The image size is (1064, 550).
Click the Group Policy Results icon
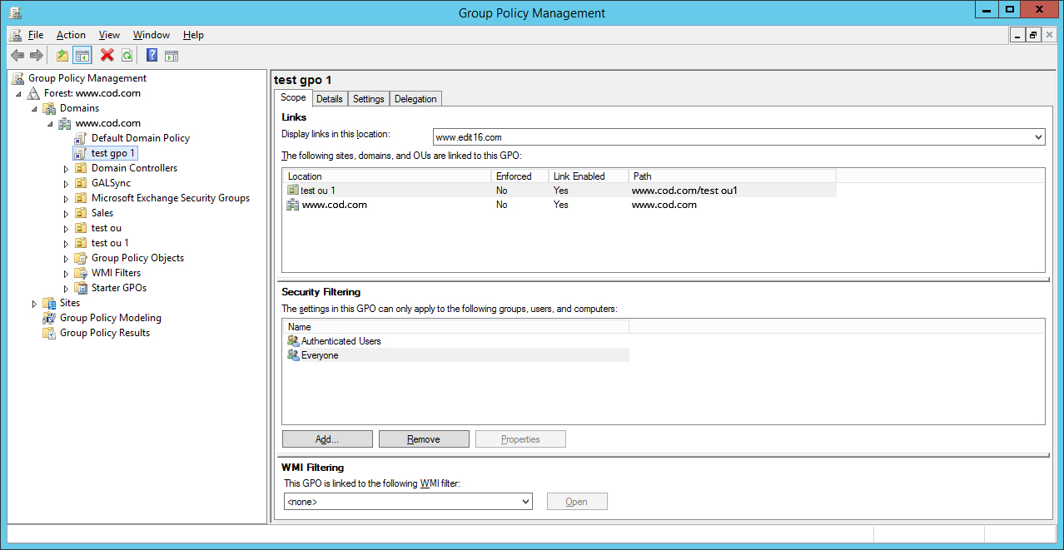click(x=50, y=333)
